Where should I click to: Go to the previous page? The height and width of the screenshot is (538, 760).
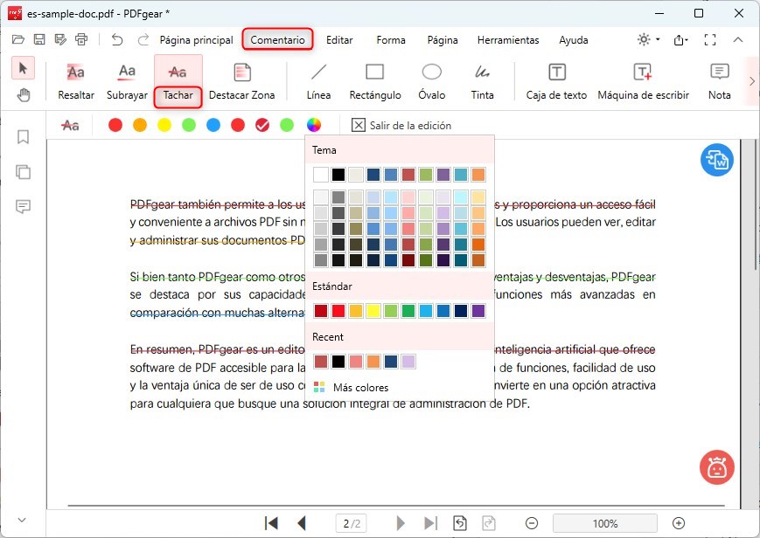pos(302,523)
